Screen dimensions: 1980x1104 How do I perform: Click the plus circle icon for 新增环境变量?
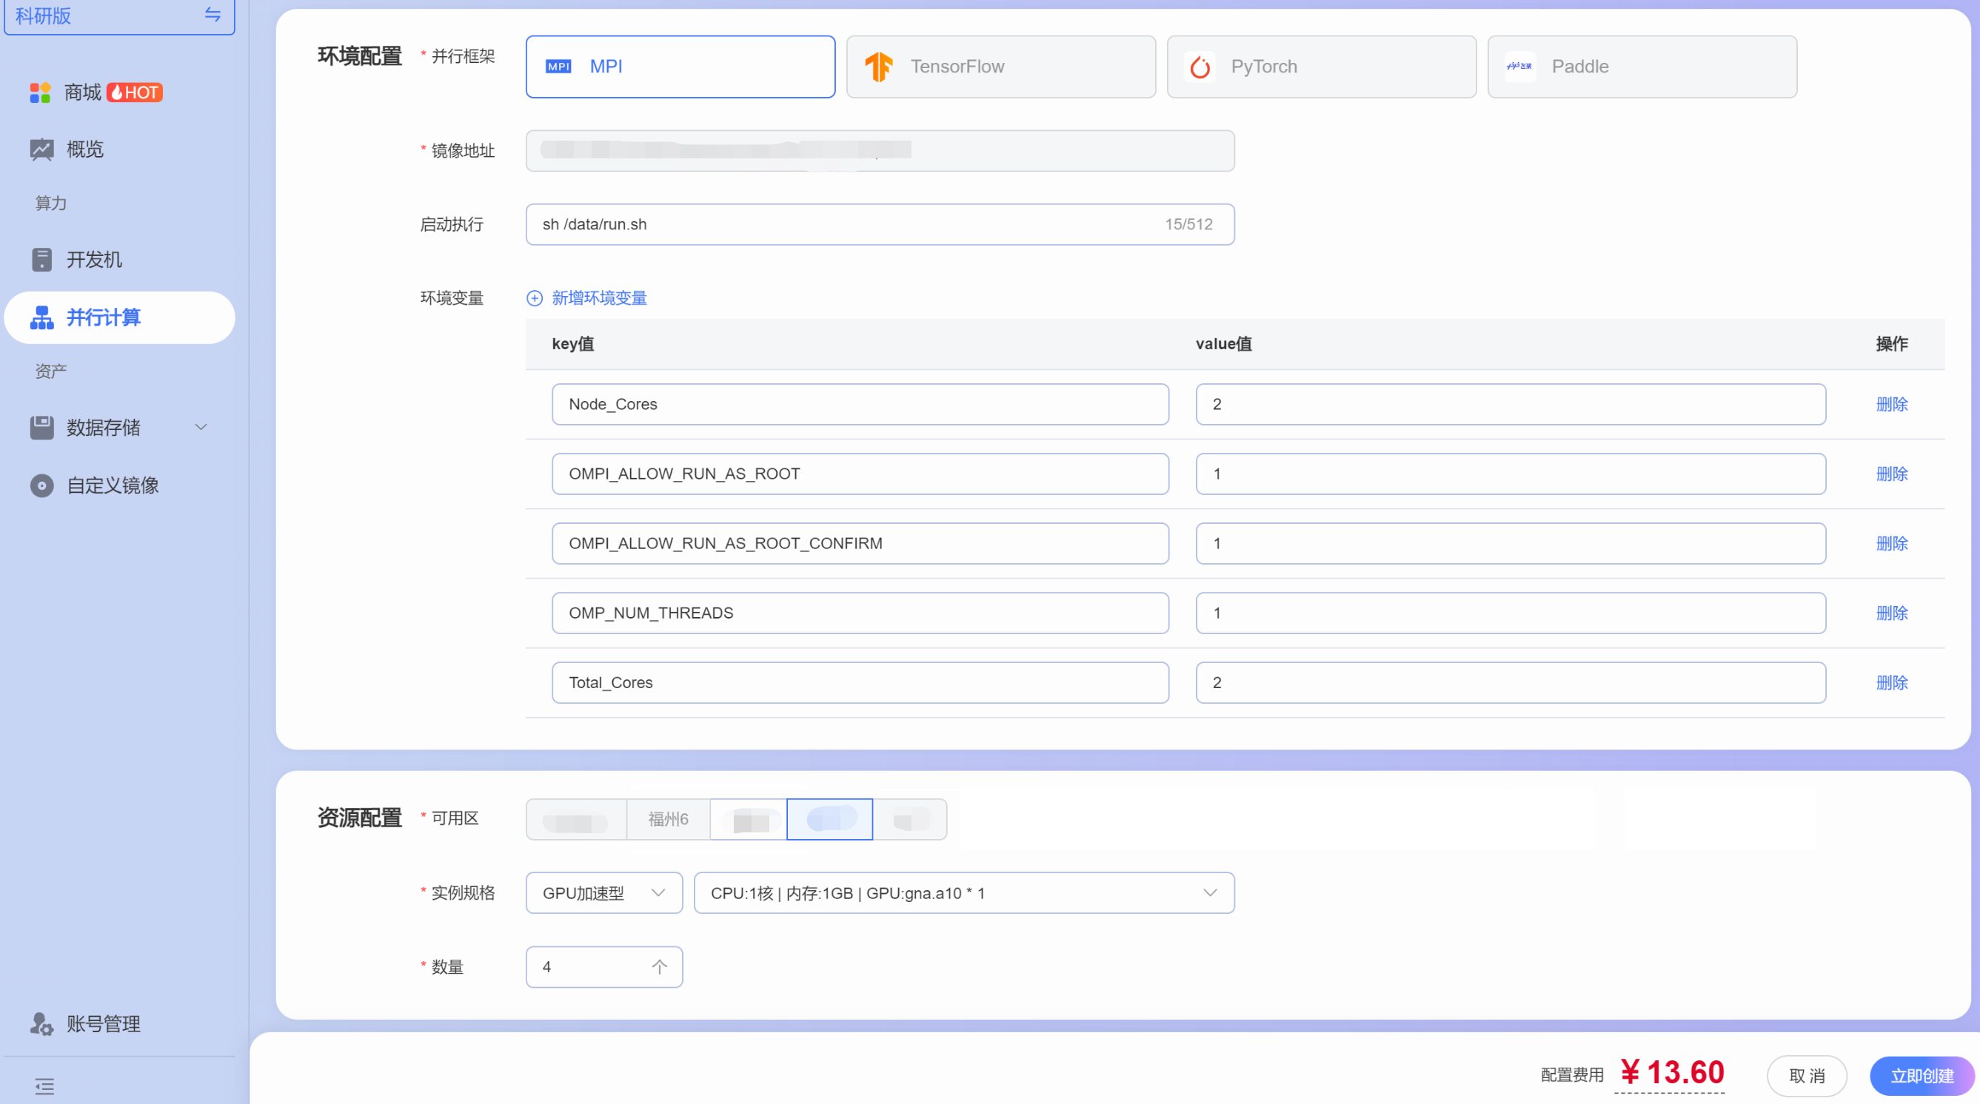534,298
